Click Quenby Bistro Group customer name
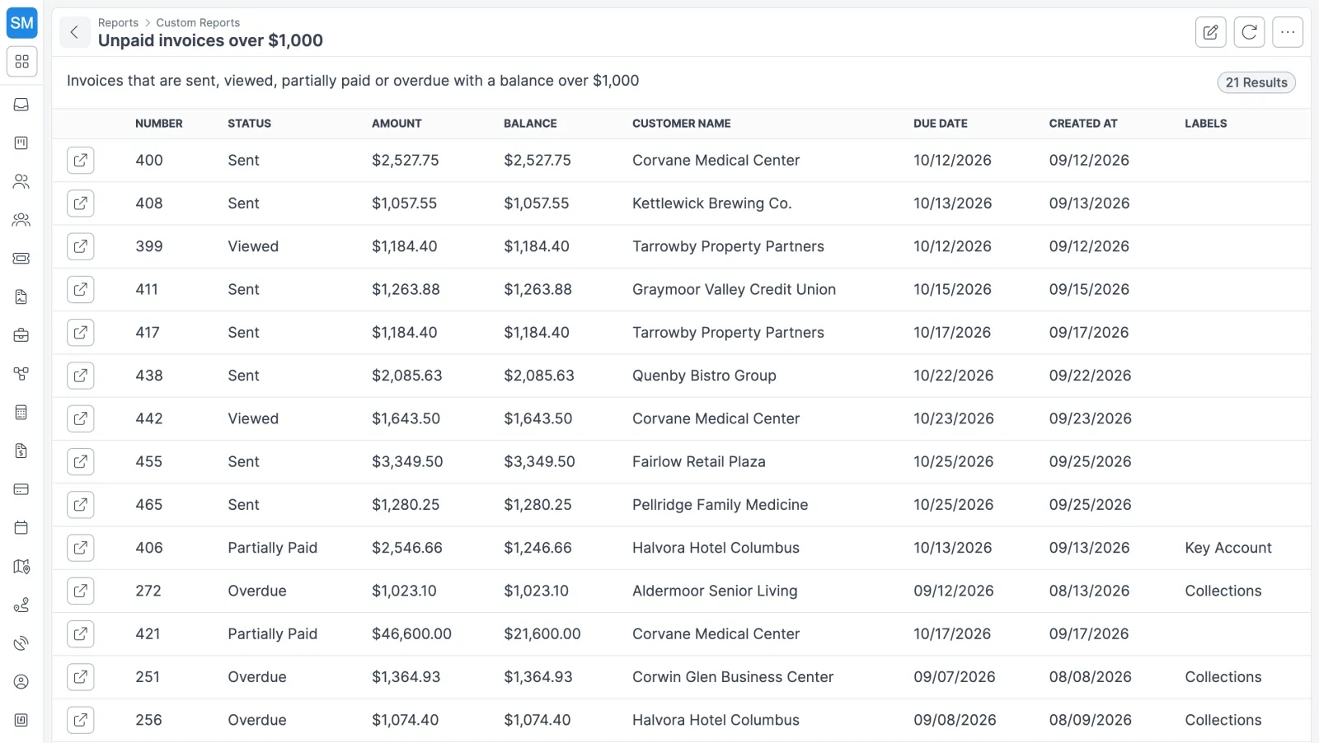The width and height of the screenshot is (1319, 743). tap(704, 375)
